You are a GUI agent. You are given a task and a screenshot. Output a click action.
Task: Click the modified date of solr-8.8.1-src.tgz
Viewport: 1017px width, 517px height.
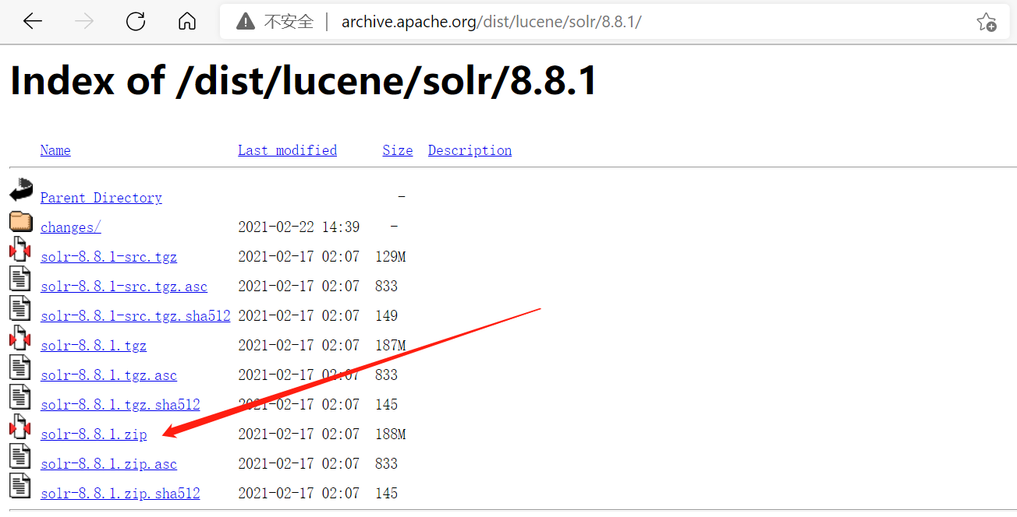(299, 257)
